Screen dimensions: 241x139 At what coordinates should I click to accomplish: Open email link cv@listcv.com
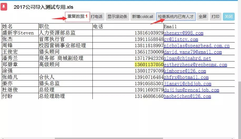coord(181,39)
